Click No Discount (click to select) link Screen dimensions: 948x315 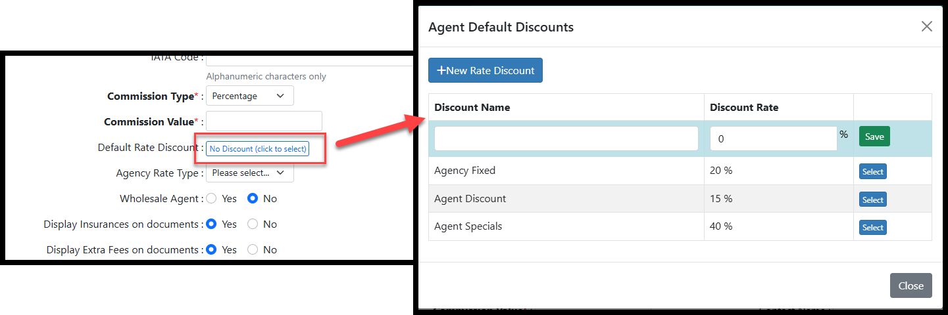(x=258, y=149)
